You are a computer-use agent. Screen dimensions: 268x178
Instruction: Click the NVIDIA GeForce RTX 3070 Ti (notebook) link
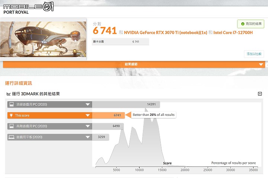click(165, 32)
